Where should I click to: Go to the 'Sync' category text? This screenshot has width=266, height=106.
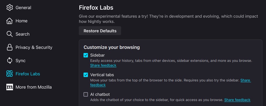20,61
